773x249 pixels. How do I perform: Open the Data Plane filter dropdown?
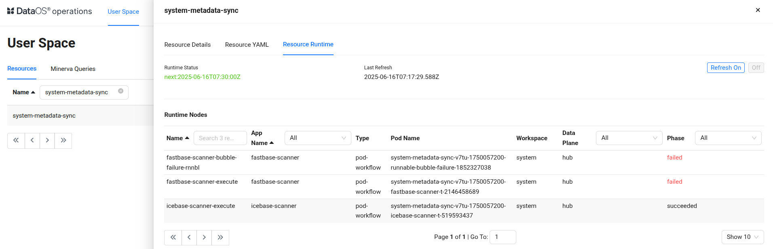coord(629,138)
